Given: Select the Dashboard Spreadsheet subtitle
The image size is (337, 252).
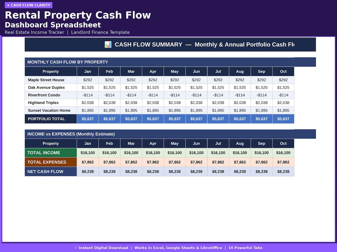Looking at the screenshot, I should click(x=53, y=25).
